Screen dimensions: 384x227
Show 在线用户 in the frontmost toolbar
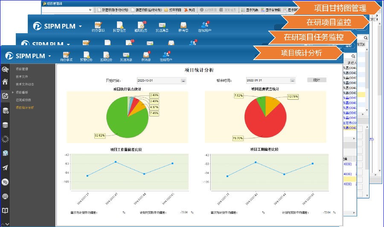(166, 56)
